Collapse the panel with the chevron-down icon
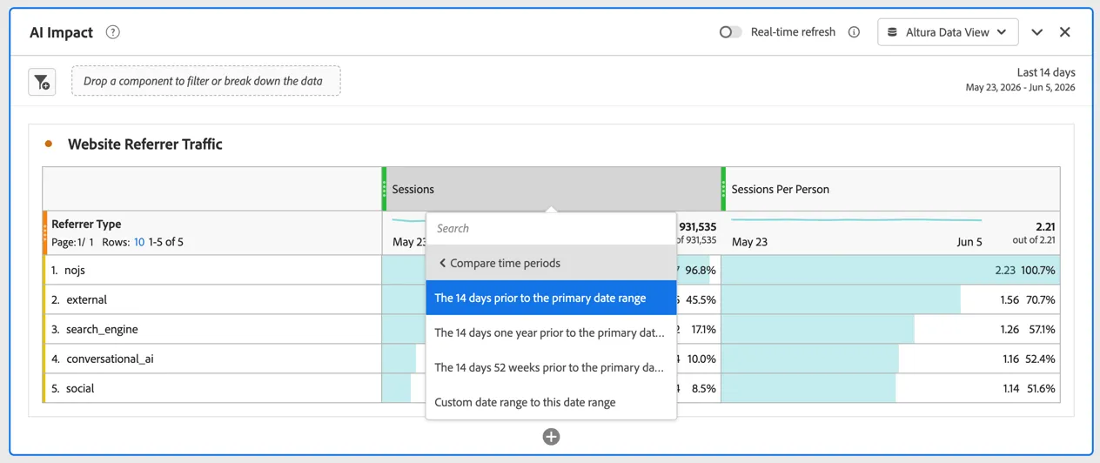 point(1037,32)
